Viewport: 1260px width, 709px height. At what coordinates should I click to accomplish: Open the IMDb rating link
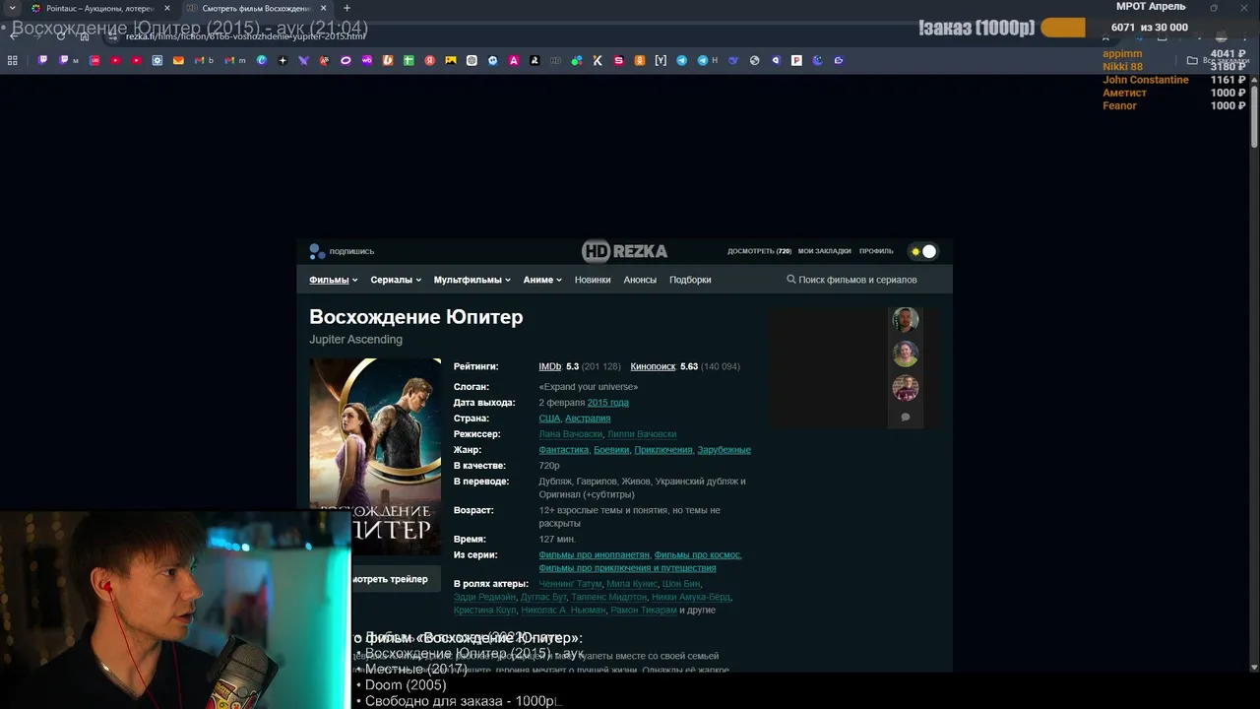[x=549, y=366]
